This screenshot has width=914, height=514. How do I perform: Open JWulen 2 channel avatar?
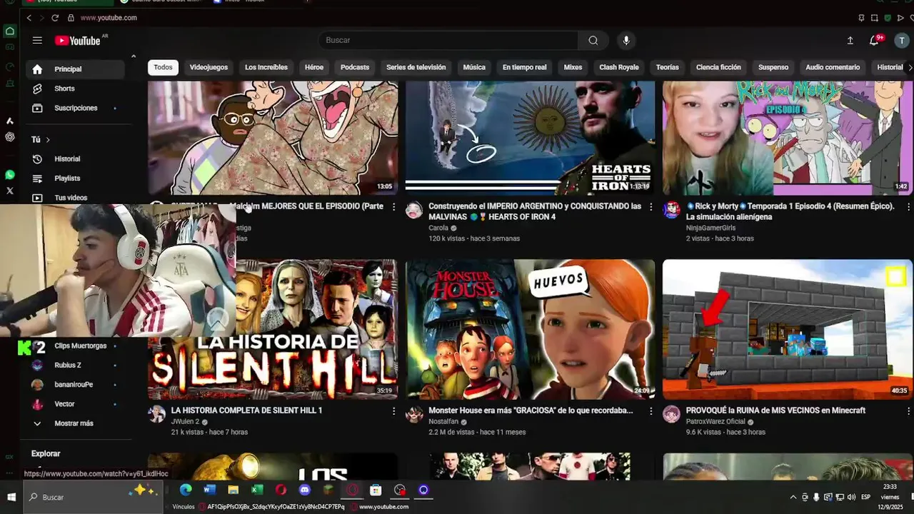pos(156,414)
